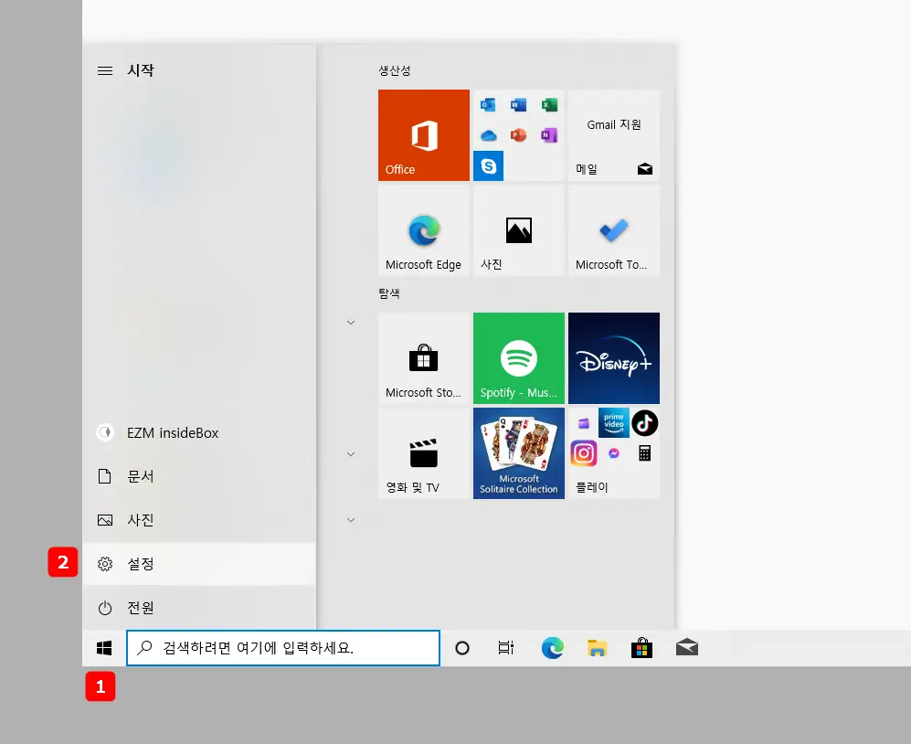The width and height of the screenshot is (911, 744).
Task: Click the PowerPoint icon in the folder tile
Action: (518, 135)
